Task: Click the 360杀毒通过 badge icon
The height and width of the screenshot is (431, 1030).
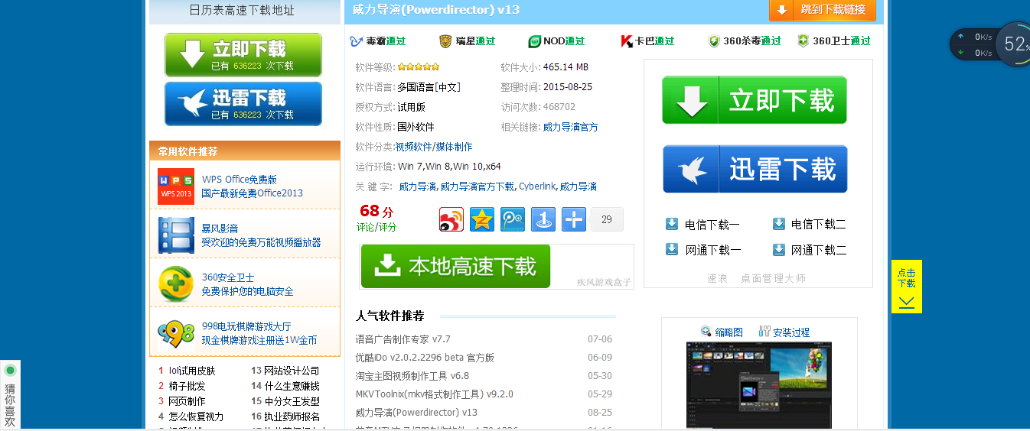Action: pos(714,41)
